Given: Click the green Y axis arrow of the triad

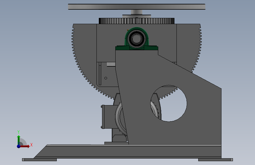Looking at the screenshot, I should pos(19,140).
